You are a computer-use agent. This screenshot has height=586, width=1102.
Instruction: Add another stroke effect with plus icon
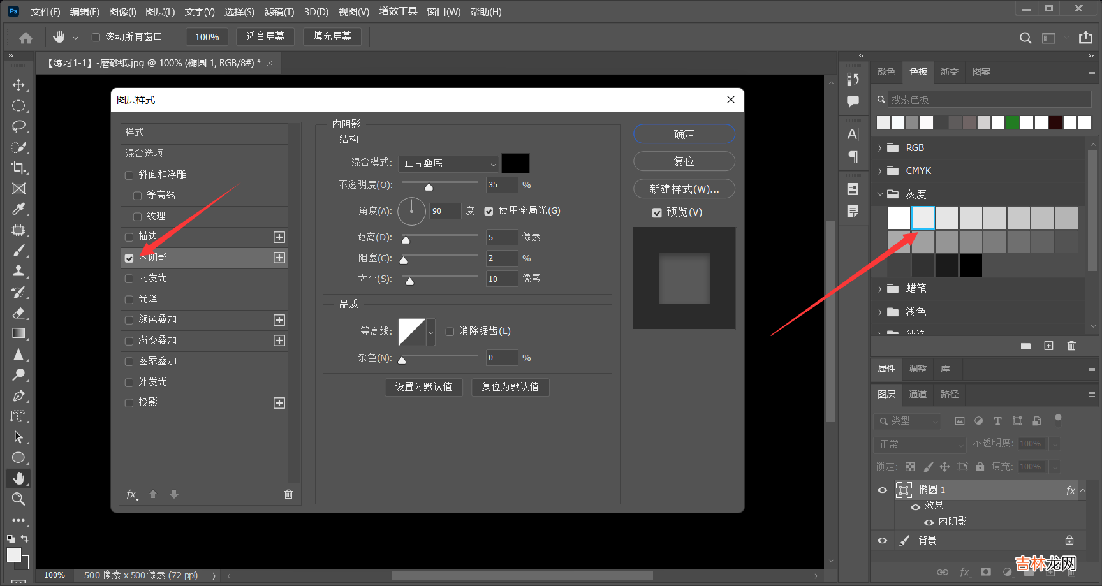point(279,237)
